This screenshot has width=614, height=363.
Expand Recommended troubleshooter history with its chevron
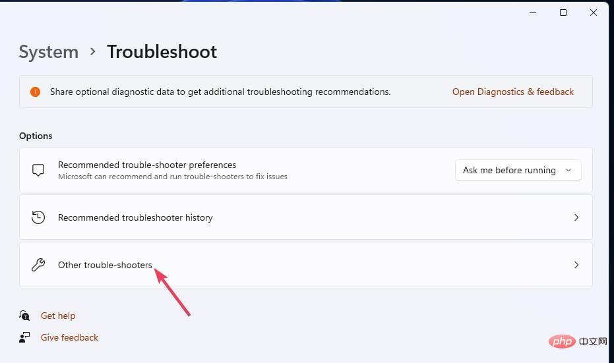[576, 217]
